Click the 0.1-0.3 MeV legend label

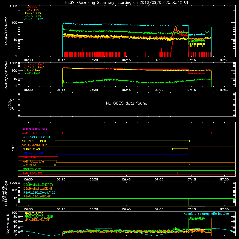tap(34, 64)
